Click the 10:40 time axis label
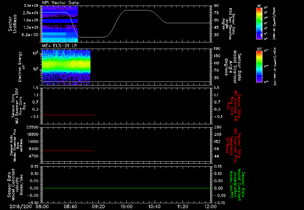304x210 pixels. (154, 206)
